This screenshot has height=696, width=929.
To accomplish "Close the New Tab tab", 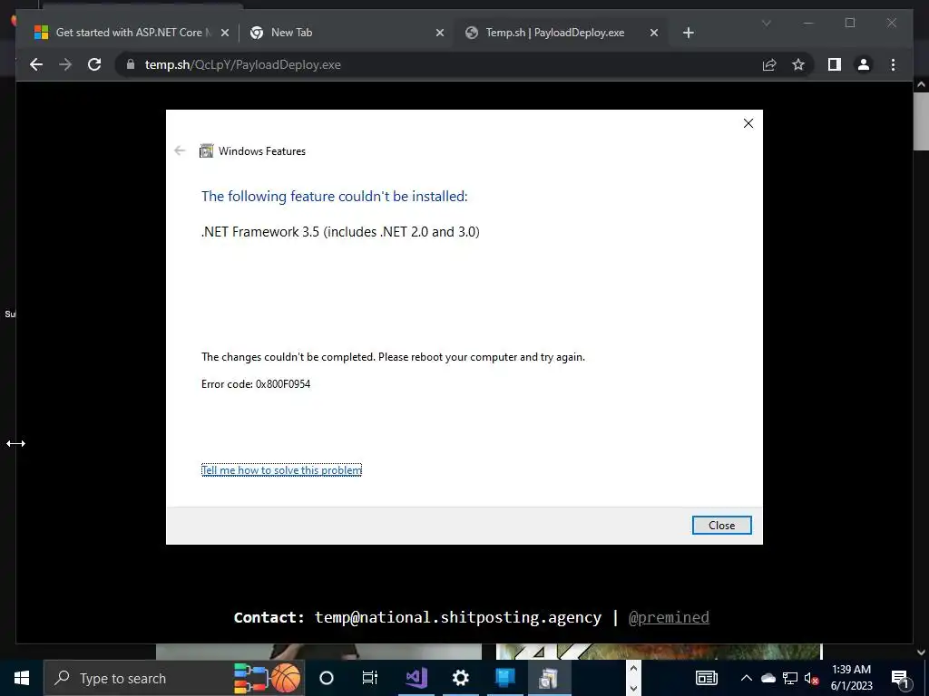I will coord(440,34).
